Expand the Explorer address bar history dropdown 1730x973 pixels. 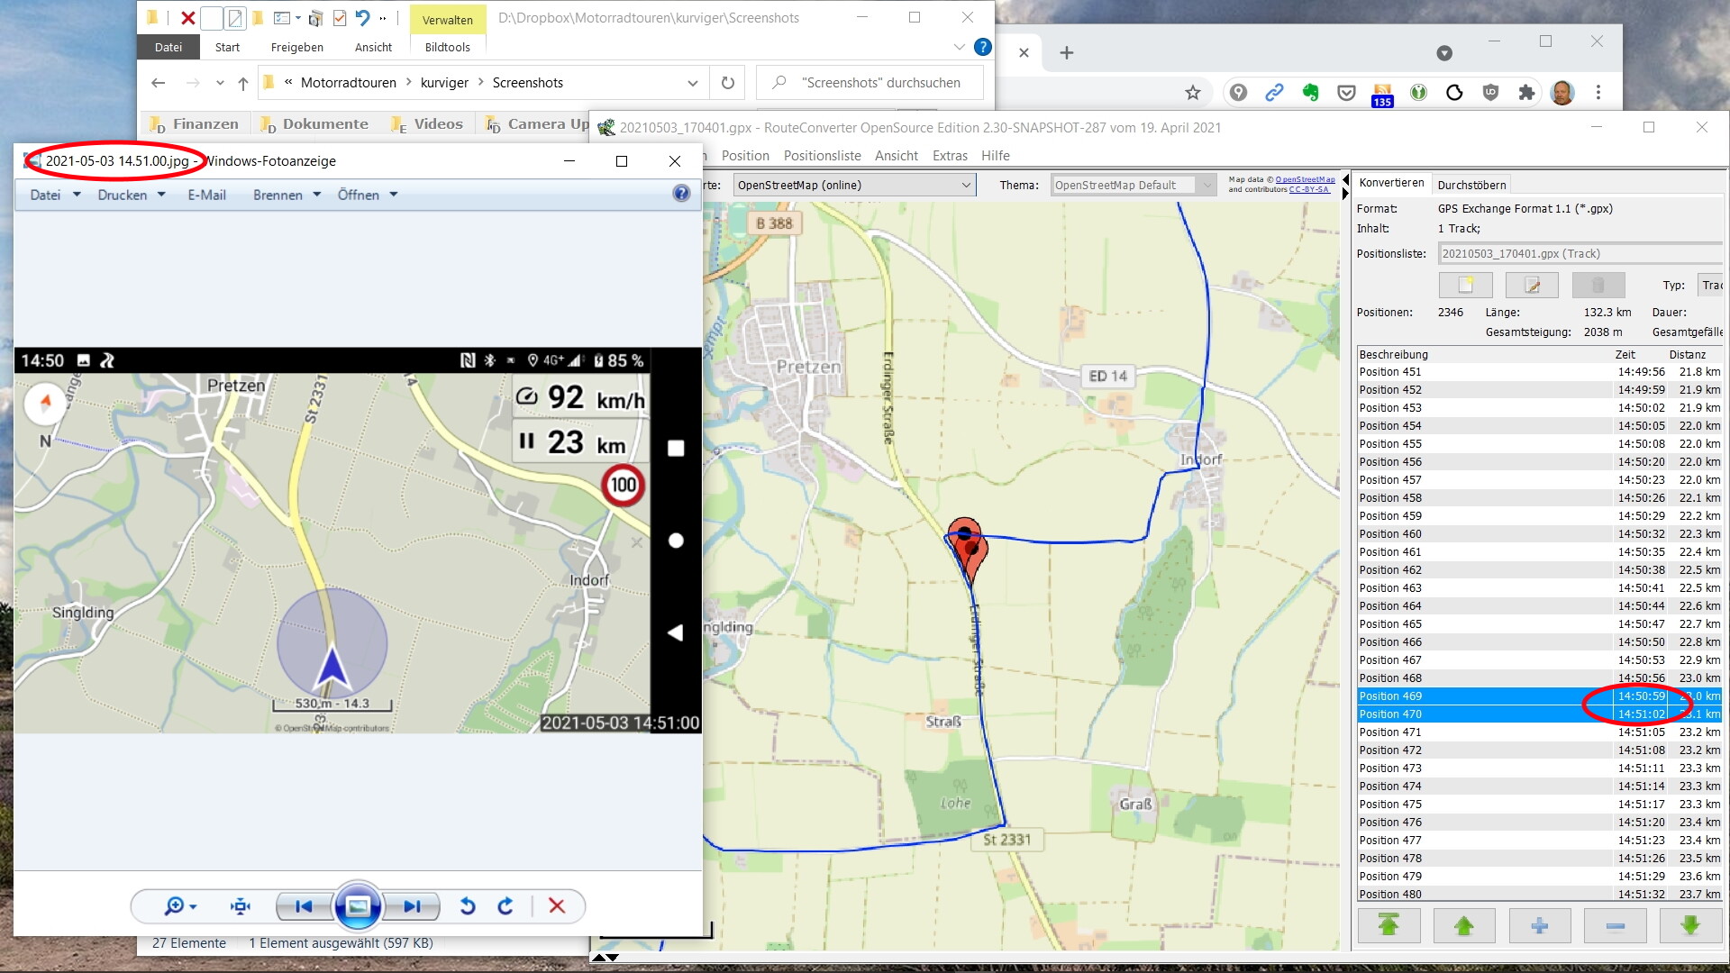(x=693, y=83)
